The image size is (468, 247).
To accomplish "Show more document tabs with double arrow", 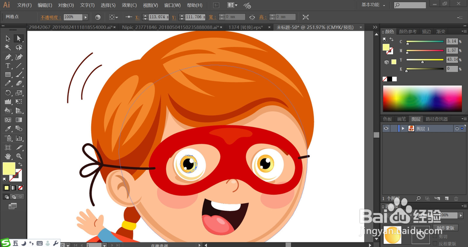I will point(375,27).
